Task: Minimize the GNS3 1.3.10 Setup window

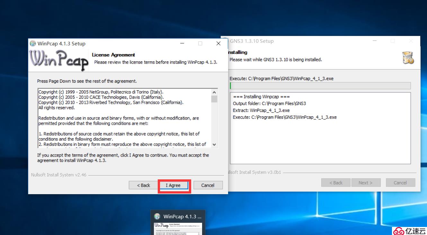Action: 375,41
